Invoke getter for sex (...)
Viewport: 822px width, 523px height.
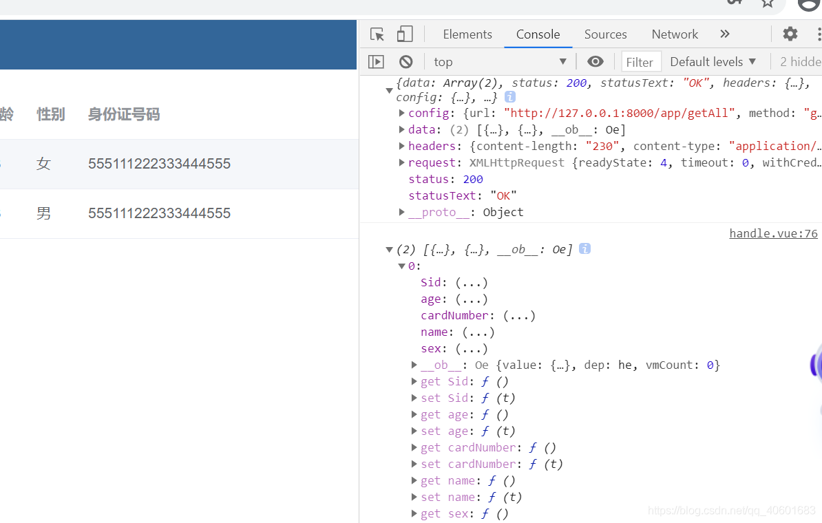coord(472,348)
